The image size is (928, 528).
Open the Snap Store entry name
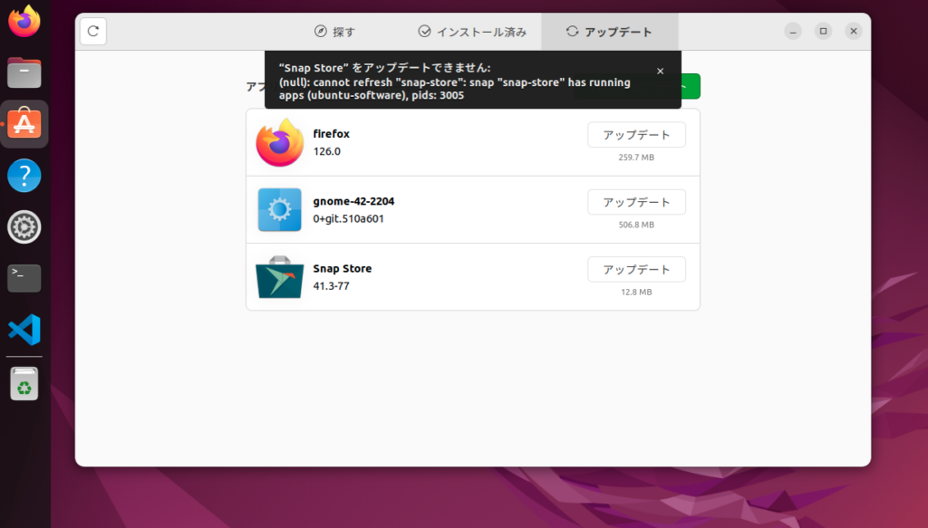pyautogui.click(x=342, y=268)
